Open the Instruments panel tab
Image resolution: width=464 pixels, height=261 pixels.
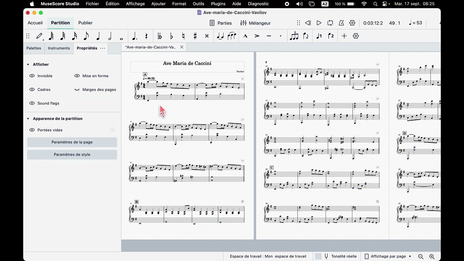(x=59, y=48)
